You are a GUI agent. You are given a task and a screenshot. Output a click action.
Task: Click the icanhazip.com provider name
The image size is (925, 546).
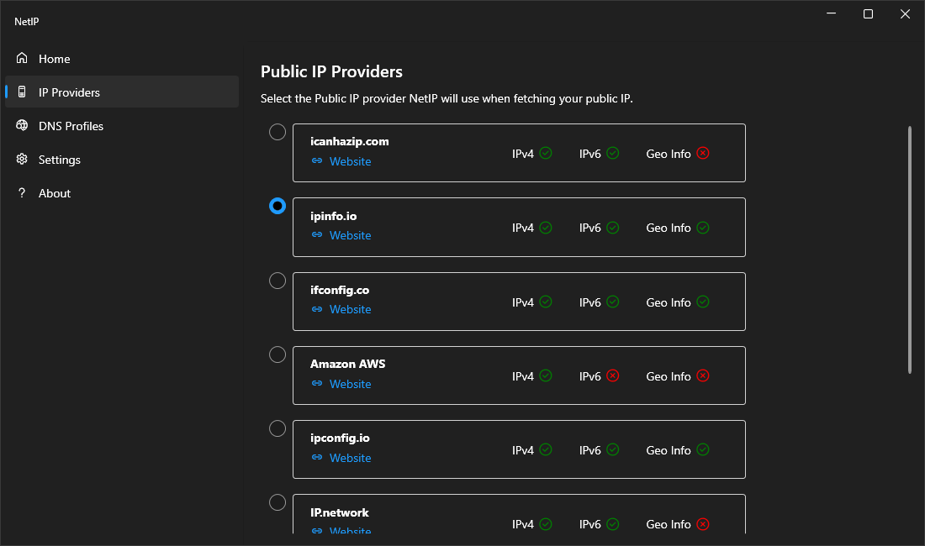point(349,141)
